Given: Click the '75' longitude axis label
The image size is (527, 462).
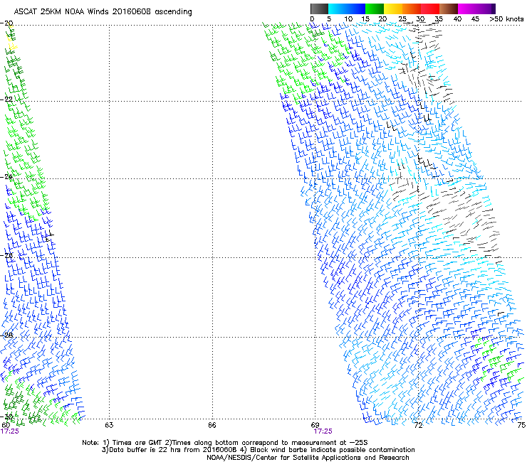Looking at the screenshot, I should (521, 425).
